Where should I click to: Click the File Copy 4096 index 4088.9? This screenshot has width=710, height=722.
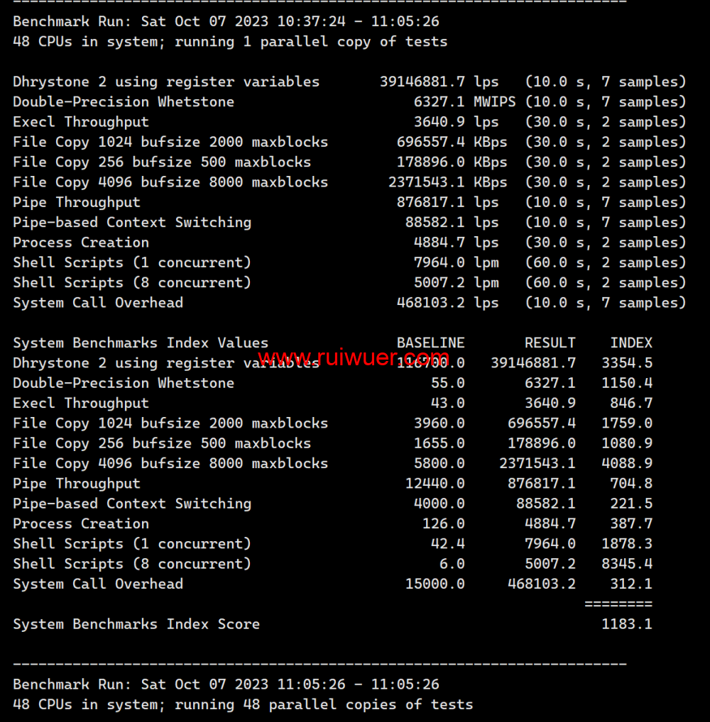[626, 463]
